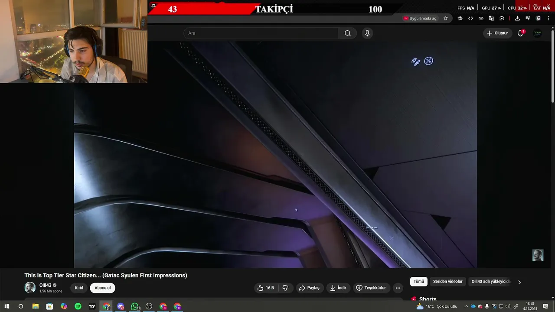Viewport: 555px width, 312px height.
Task: Click the video title text
Action: coord(106,275)
